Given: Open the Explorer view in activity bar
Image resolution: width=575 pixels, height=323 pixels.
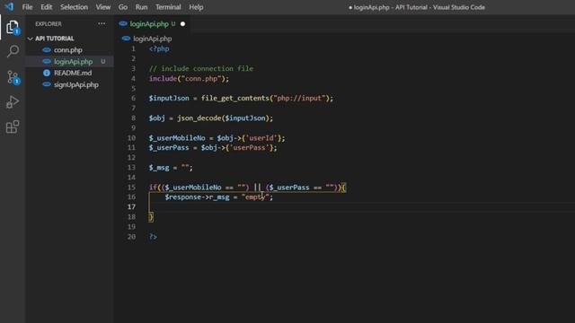Looking at the screenshot, I should [13, 28].
